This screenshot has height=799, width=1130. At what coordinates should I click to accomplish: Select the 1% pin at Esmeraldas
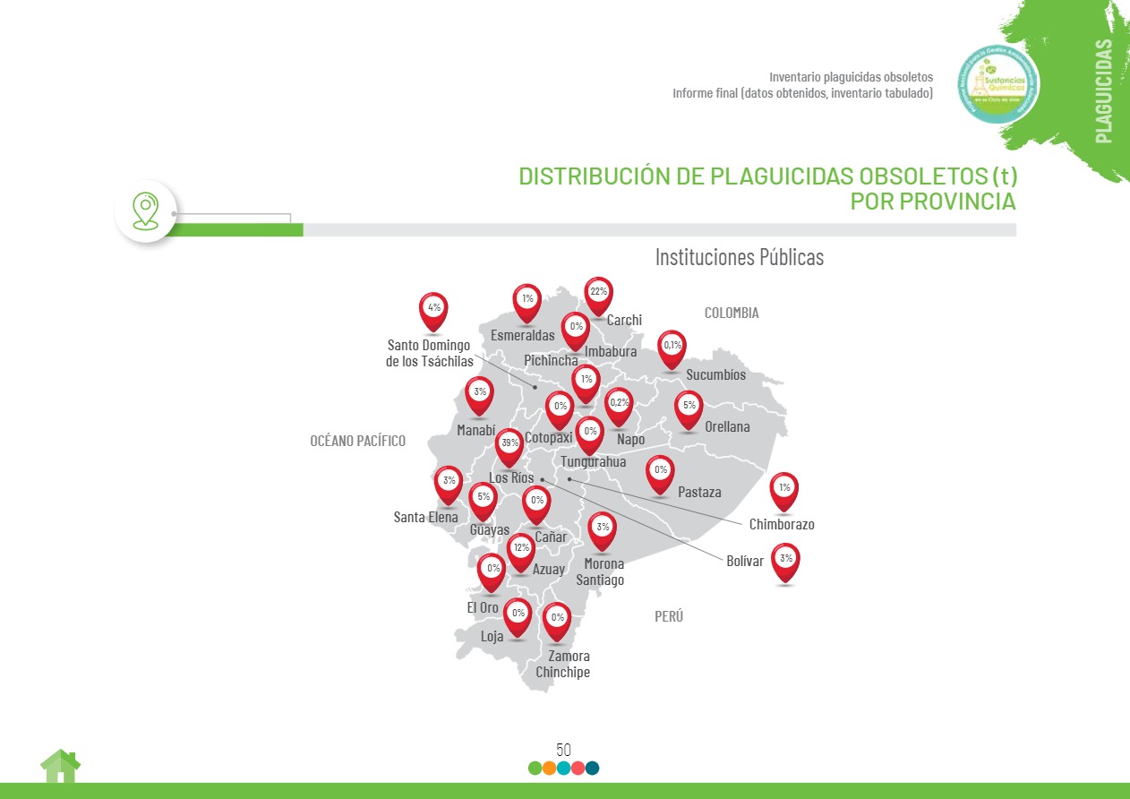click(x=527, y=301)
